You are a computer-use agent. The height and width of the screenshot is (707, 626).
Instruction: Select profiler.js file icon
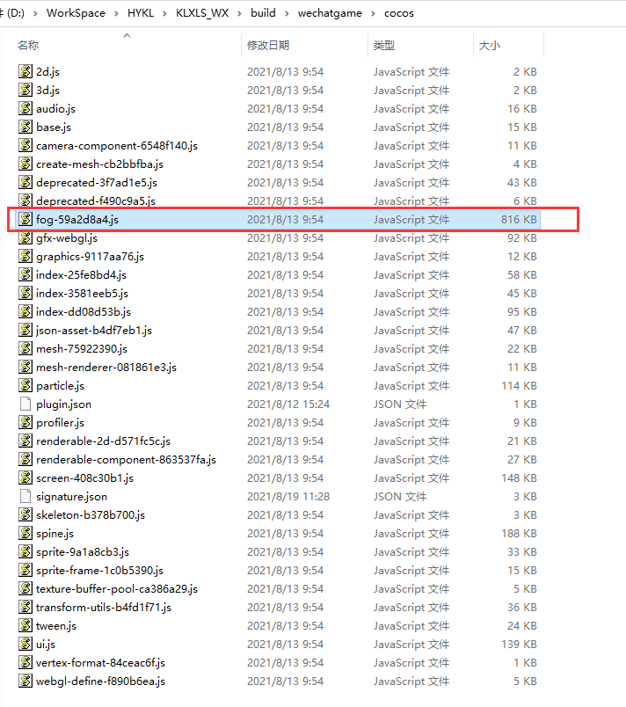point(25,422)
